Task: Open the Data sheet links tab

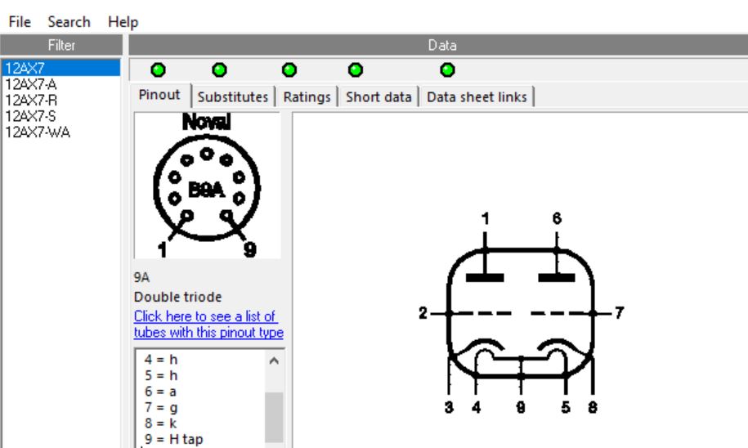Action: click(x=477, y=96)
